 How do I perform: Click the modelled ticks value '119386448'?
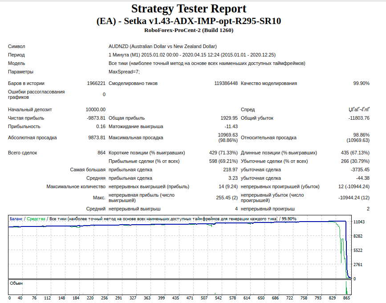tap(226, 83)
